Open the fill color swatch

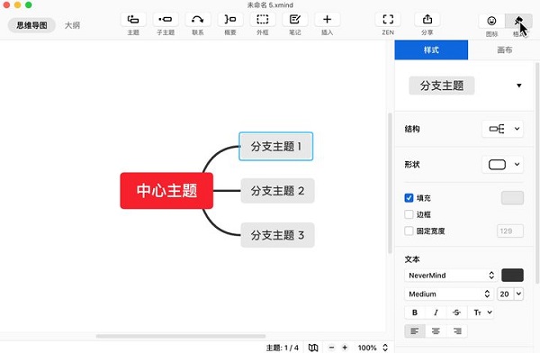coord(512,198)
